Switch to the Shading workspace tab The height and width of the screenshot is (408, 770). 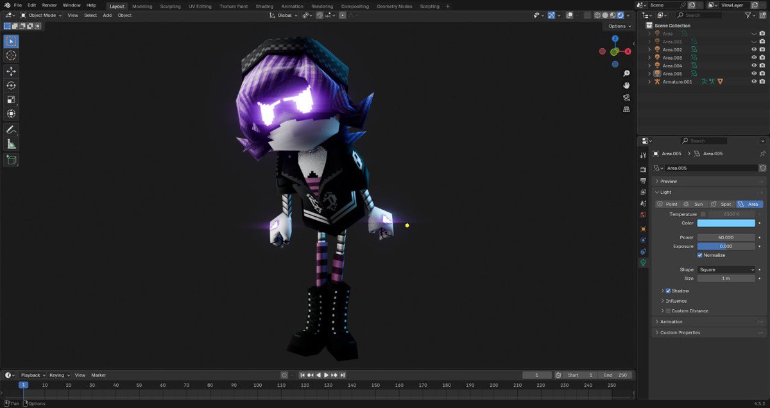[264, 6]
